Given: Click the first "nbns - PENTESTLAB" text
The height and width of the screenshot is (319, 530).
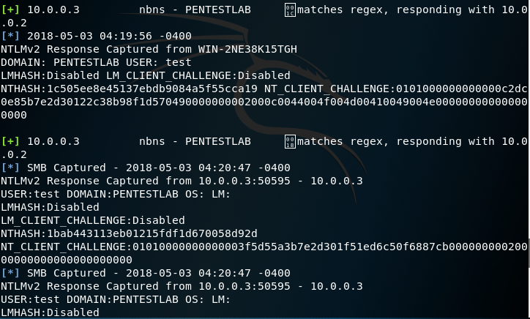Looking at the screenshot, I should [195, 10].
